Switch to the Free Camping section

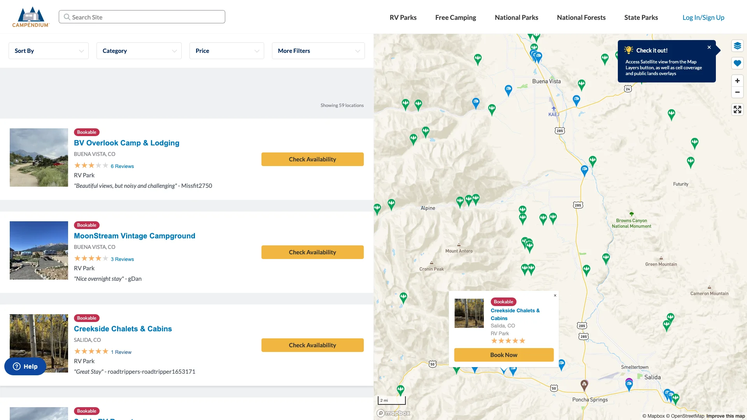coord(456,17)
